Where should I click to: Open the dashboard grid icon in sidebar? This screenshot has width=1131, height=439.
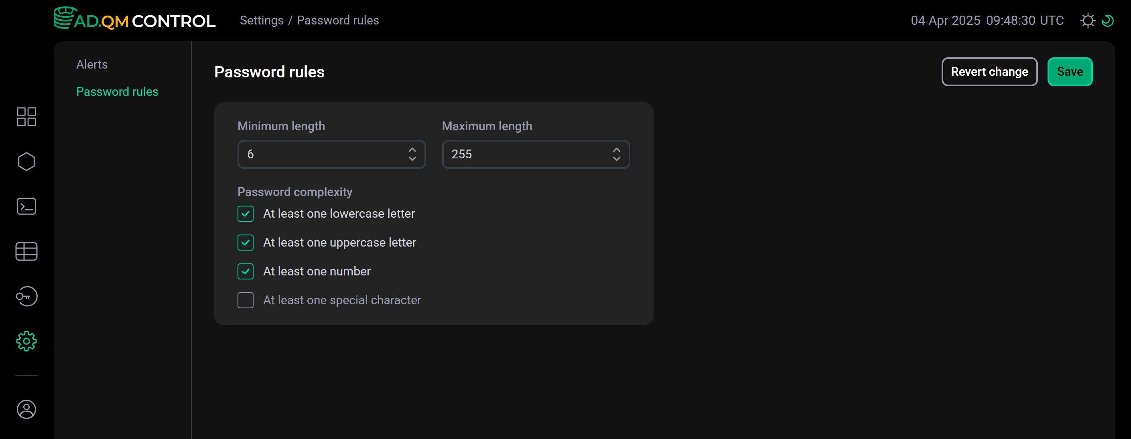(x=26, y=117)
